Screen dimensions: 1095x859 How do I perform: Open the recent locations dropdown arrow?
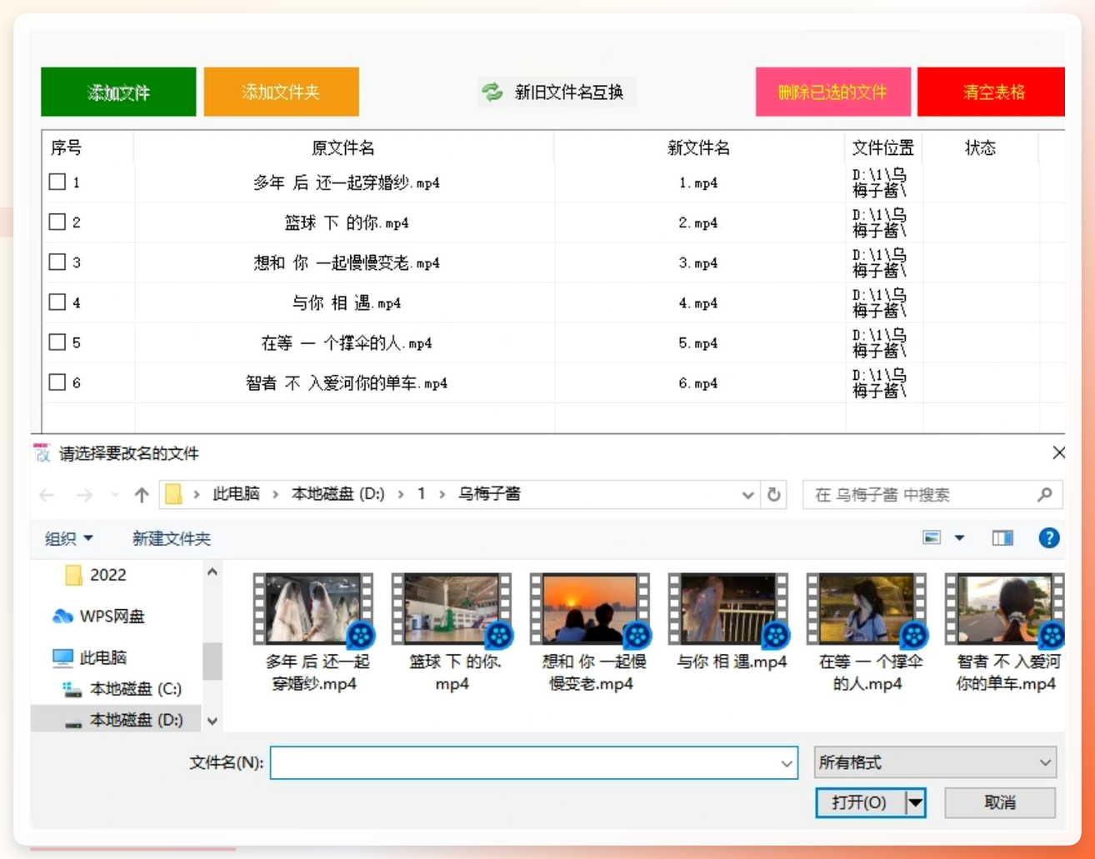click(x=115, y=495)
